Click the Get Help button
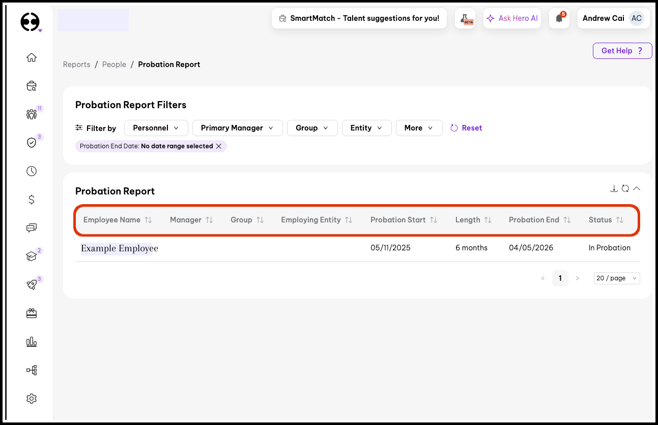 622,51
